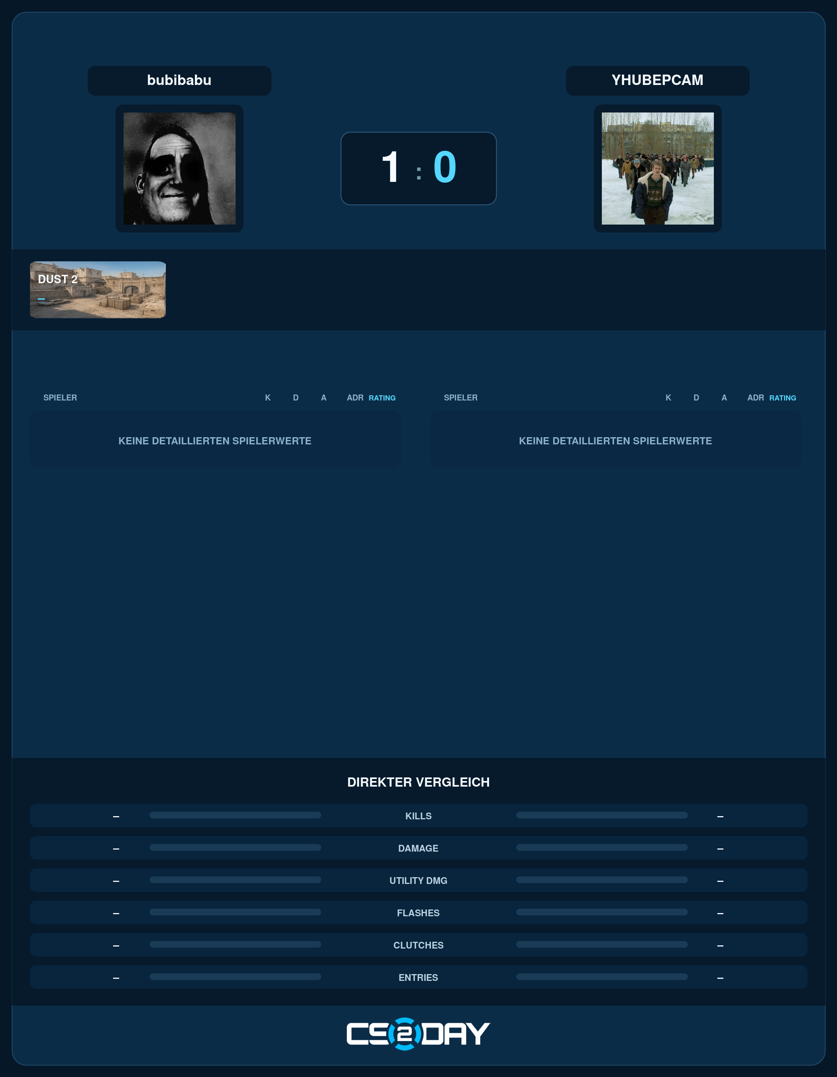837x1077 pixels.
Task: Click the right ENTRIES comparison bar
Action: coord(601,976)
